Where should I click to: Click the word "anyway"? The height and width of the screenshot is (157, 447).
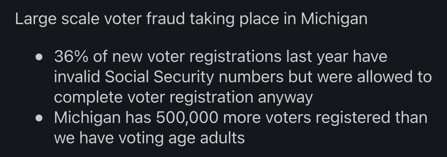[285, 98]
